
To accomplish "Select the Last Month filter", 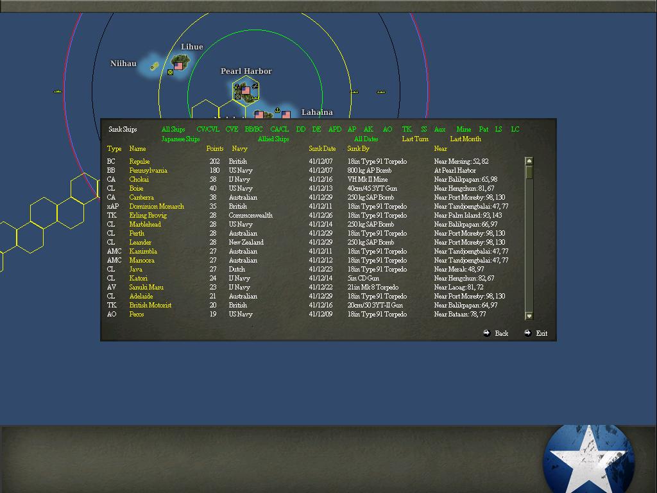I will pos(466,139).
